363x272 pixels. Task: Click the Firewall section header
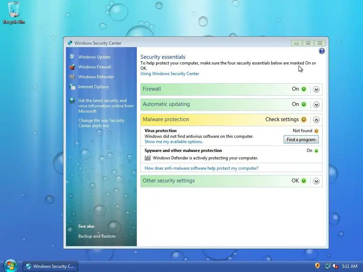(231, 89)
